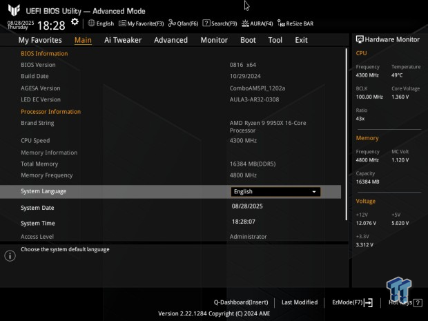Go to the Monitor tab
This screenshot has height=321, width=428.
pyautogui.click(x=214, y=40)
